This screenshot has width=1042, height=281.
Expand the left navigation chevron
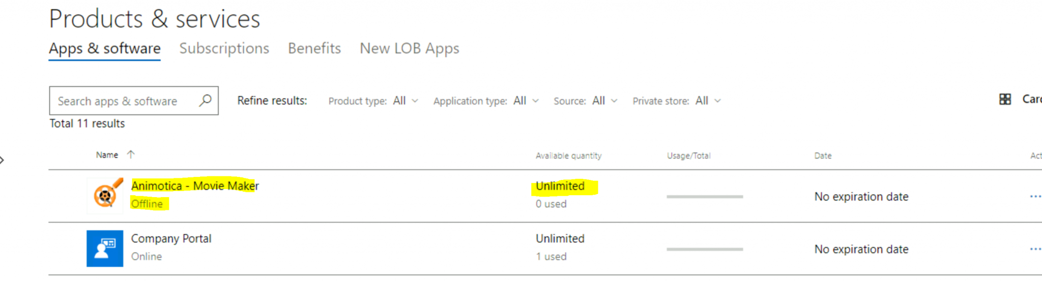point(2,160)
